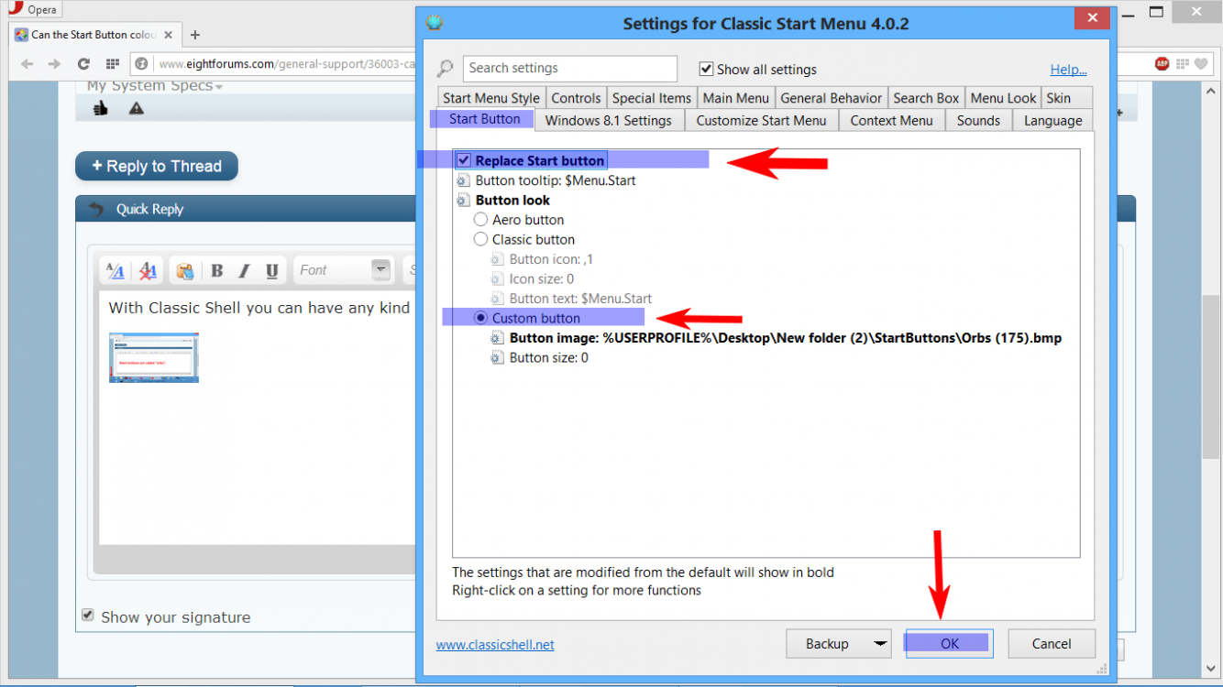Click the search magnifier in the Settings dialog
Screen dimensions: 1223x687
pyautogui.click(x=445, y=69)
